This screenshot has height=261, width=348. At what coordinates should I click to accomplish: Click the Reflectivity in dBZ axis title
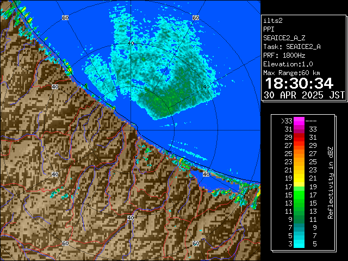(330, 183)
